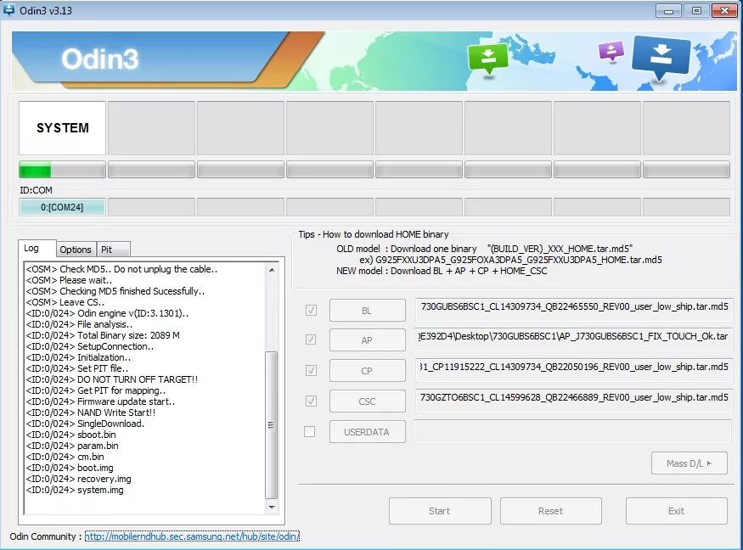Click the AP file button

[x=367, y=340]
